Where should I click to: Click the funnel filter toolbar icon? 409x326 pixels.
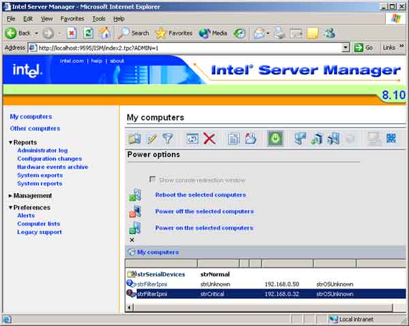[x=168, y=138]
